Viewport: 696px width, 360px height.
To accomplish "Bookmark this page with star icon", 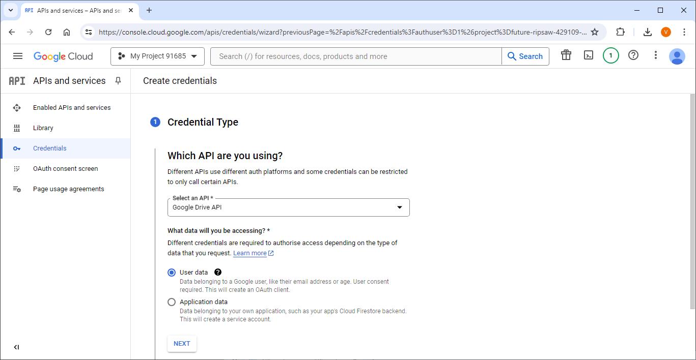I will point(595,32).
